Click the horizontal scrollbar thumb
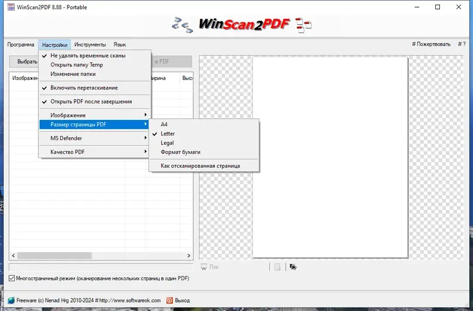The width and height of the screenshot is (473, 311). click(54, 256)
